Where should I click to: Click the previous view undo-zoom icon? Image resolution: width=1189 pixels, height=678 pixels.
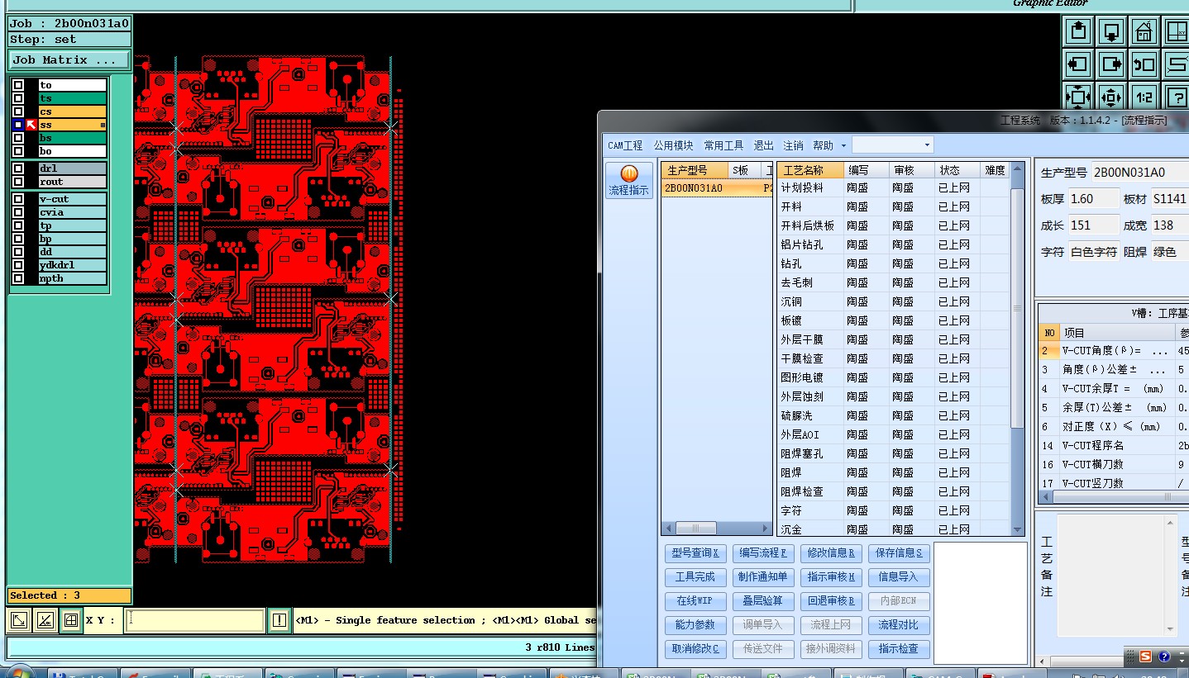(1144, 64)
